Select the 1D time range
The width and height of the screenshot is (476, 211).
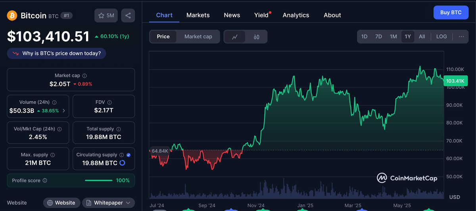pos(364,36)
